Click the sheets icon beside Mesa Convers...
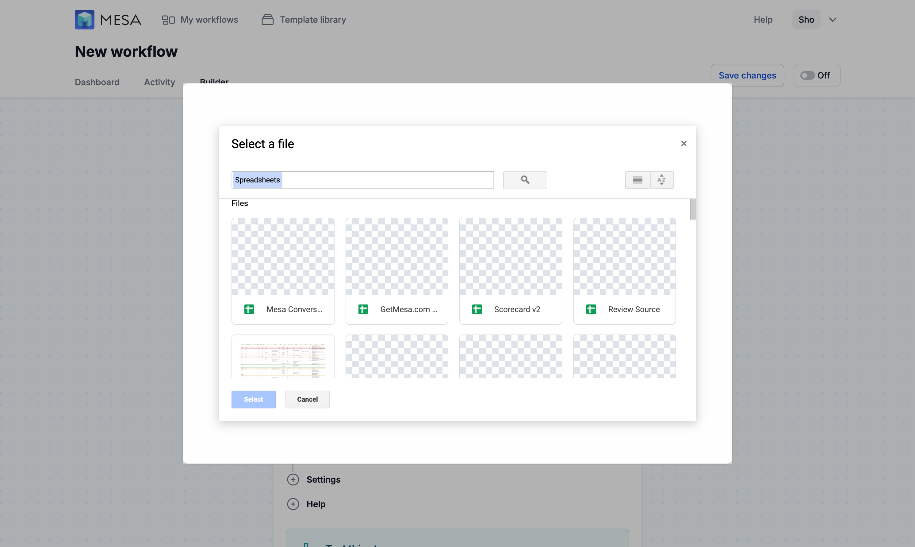The image size is (915, 547). pyautogui.click(x=249, y=309)
